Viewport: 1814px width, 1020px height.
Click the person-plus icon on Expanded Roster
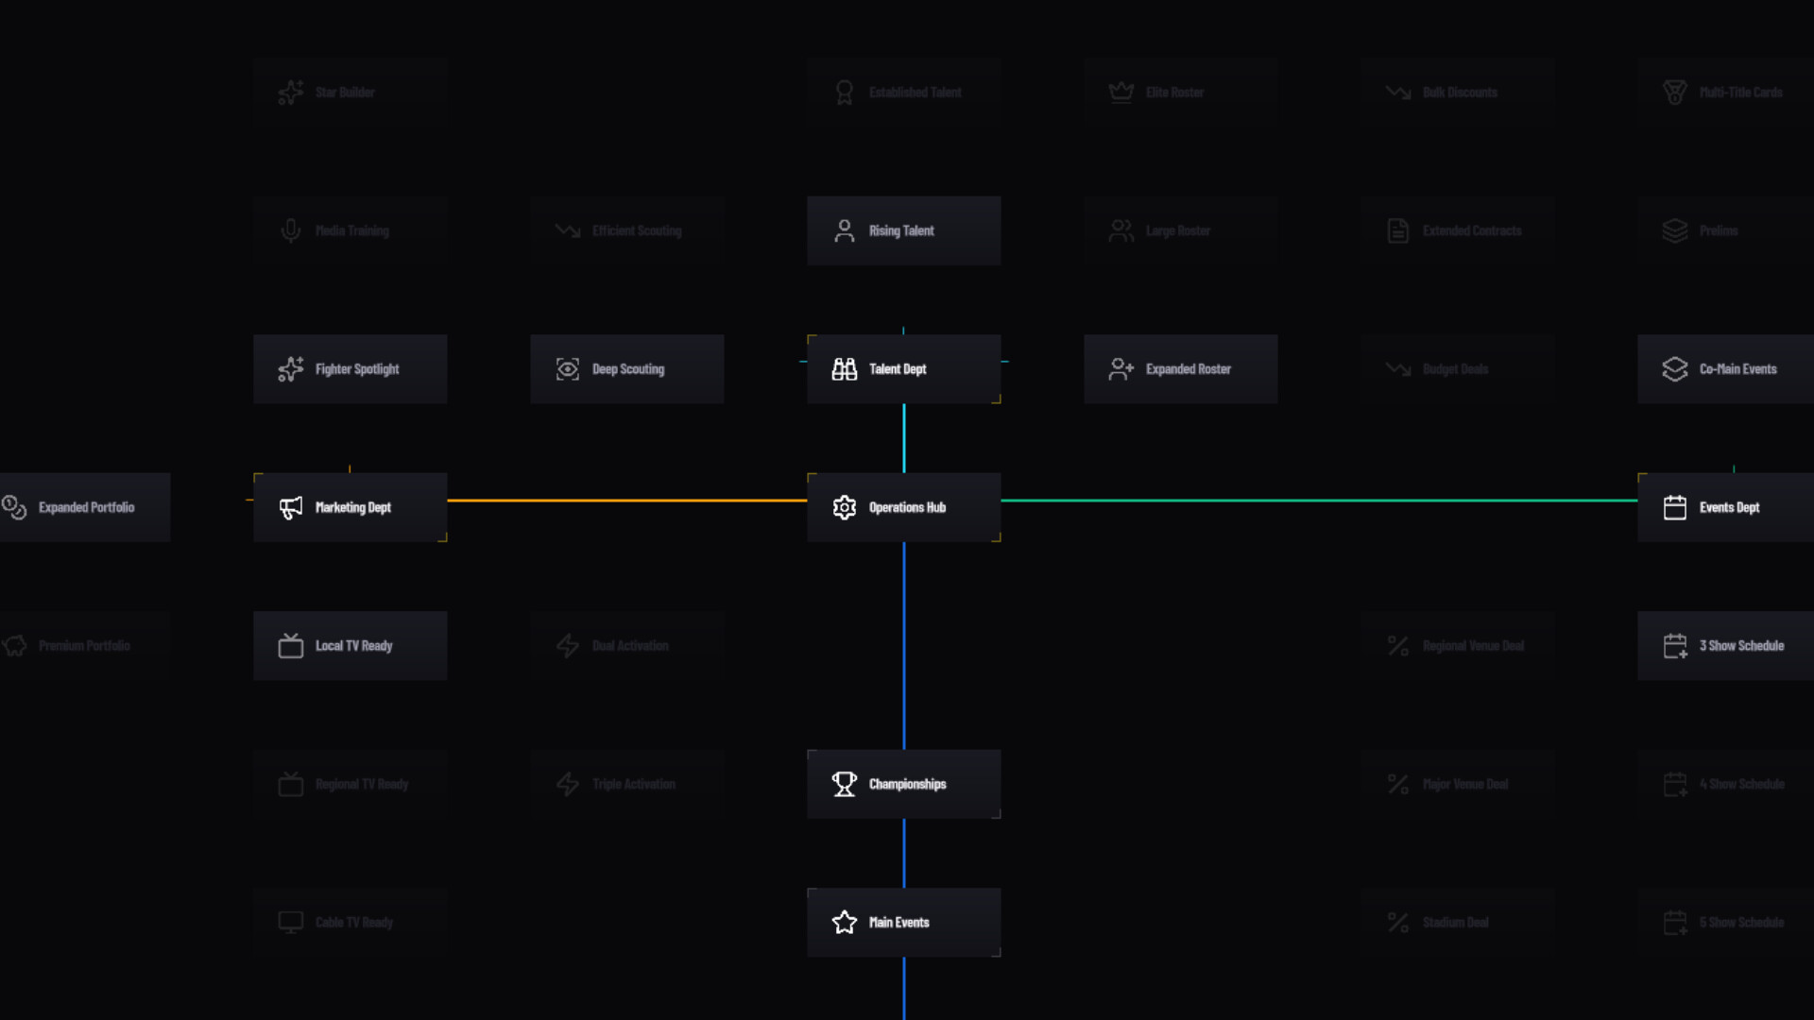tap(1121, 369)
